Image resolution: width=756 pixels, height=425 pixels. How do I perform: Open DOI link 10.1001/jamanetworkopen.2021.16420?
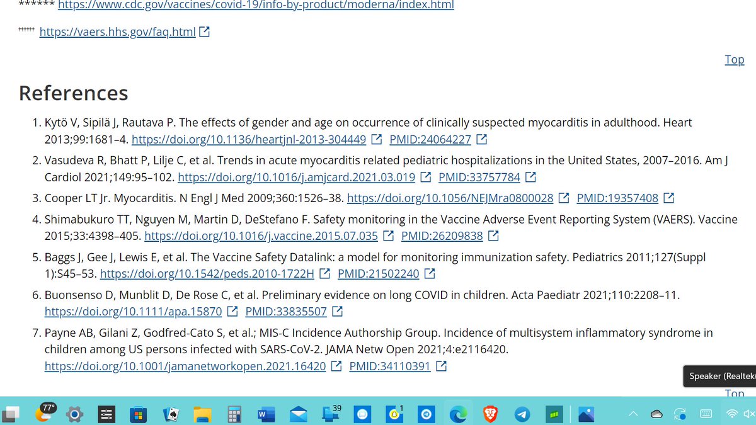point(185,366)
